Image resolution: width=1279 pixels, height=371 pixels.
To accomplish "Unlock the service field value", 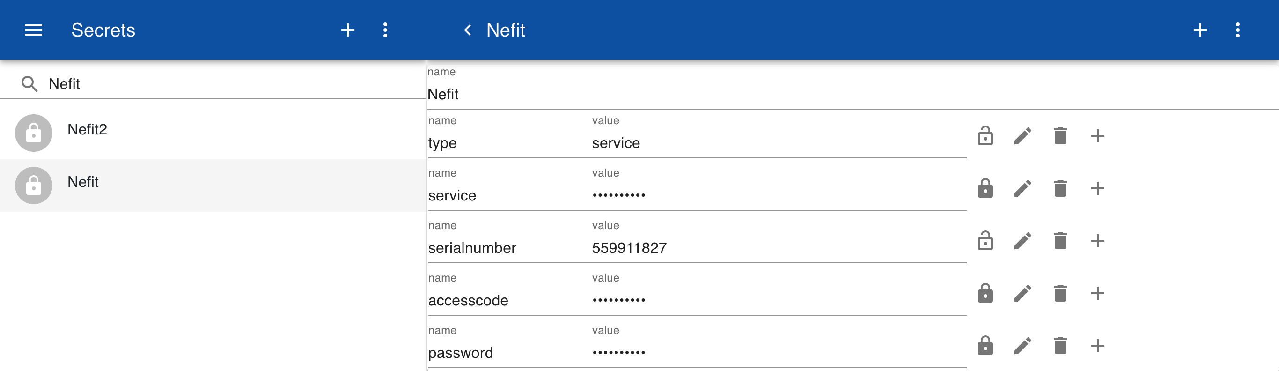I will [x=985, y=188].
